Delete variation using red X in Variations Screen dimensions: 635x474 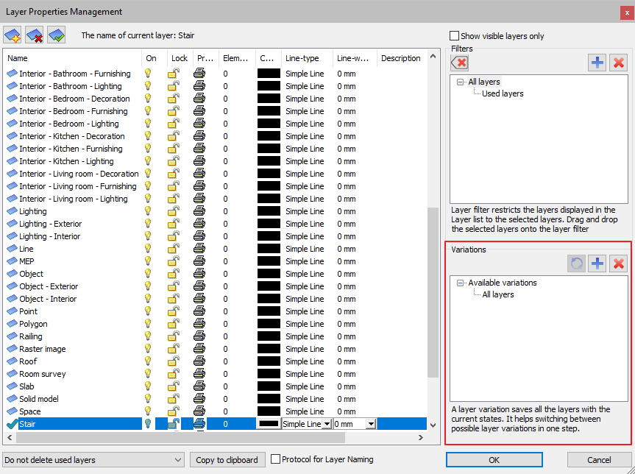click(x=618, y=263)
